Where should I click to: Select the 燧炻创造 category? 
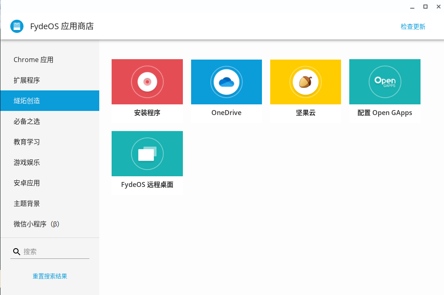pyautogui.click(x=50, y=101)
